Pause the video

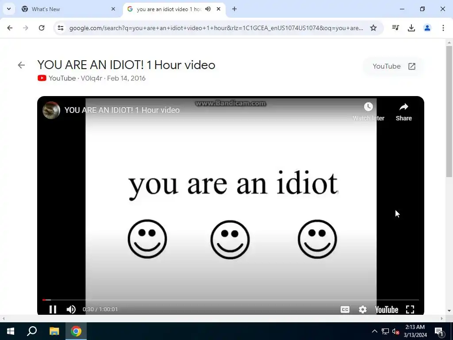pyautogui.click(x=53, y=309)
